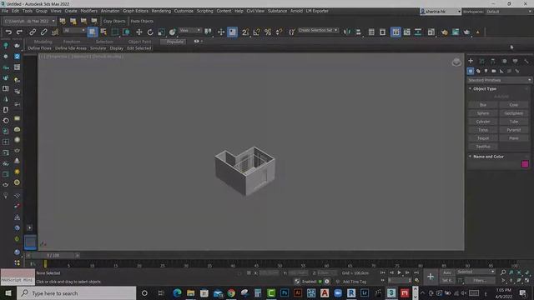Open the Workspaces Default dropdown

pyautogui.click(x=508, y=12)
